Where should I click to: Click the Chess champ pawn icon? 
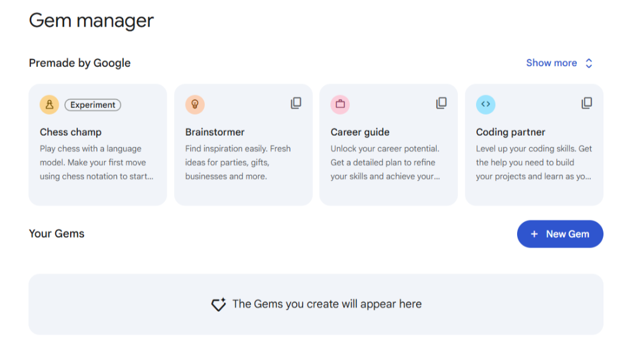pos(50,104)
